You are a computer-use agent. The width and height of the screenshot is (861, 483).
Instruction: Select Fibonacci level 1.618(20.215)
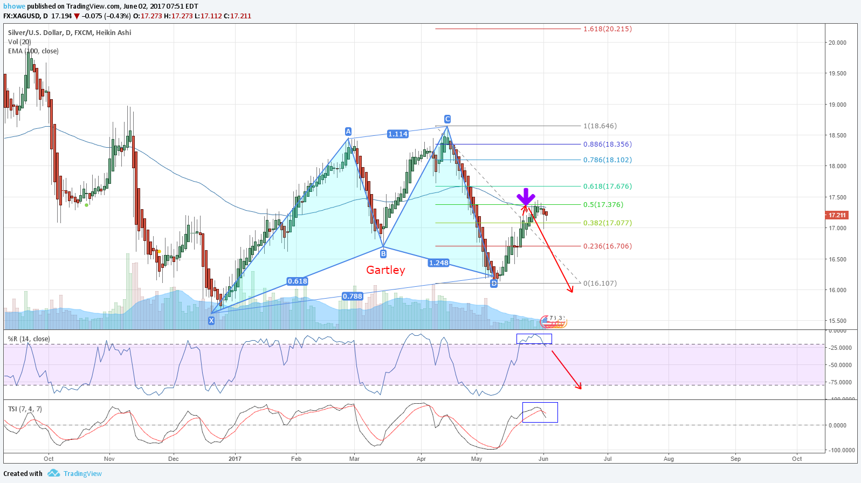608,29
